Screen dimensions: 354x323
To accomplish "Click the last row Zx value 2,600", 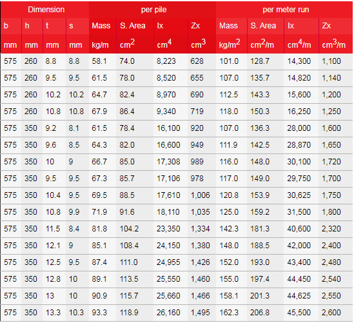I will (x=331, y=313).
